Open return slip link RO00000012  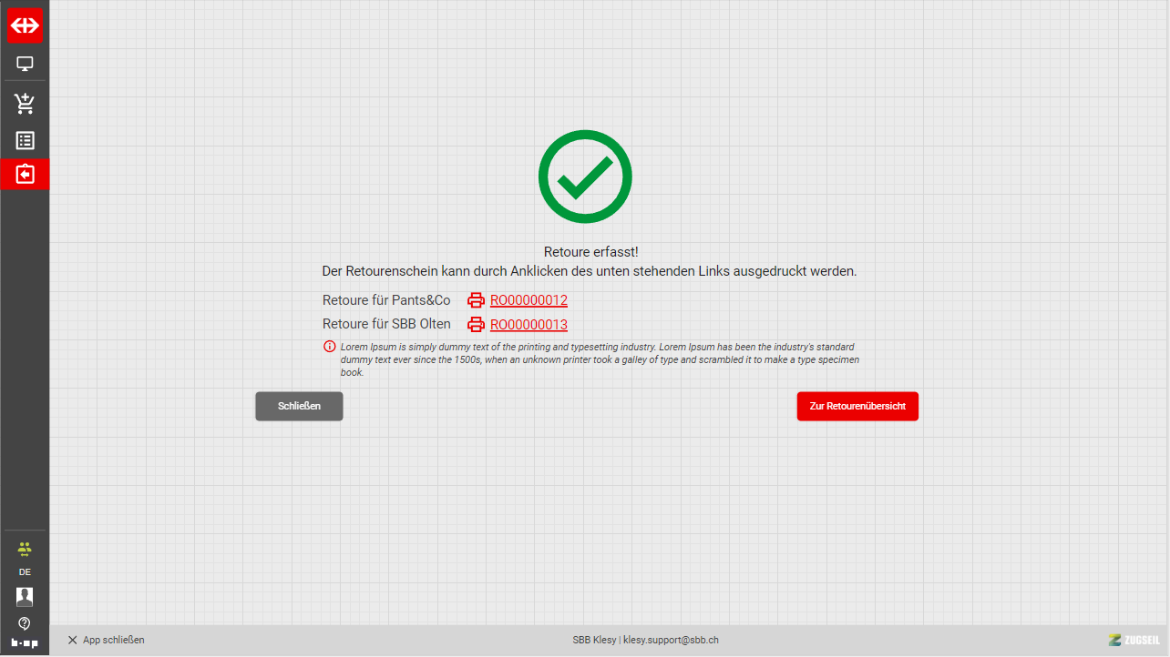(529, 300)
